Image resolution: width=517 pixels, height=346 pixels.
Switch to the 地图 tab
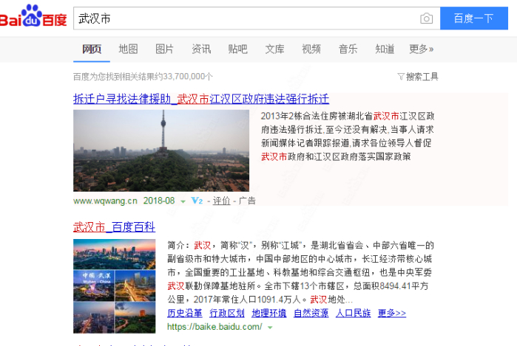click(128, 49)
